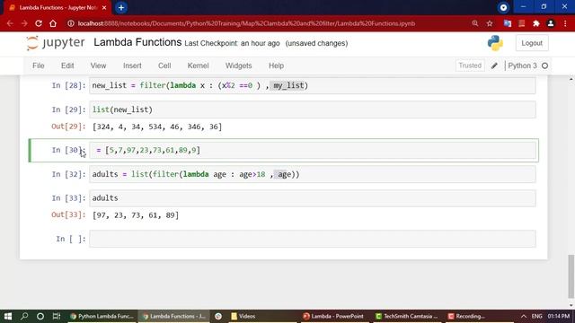575x323 pixels.
Task: Show hidden system tray icons
Action: tap(523, 316)
